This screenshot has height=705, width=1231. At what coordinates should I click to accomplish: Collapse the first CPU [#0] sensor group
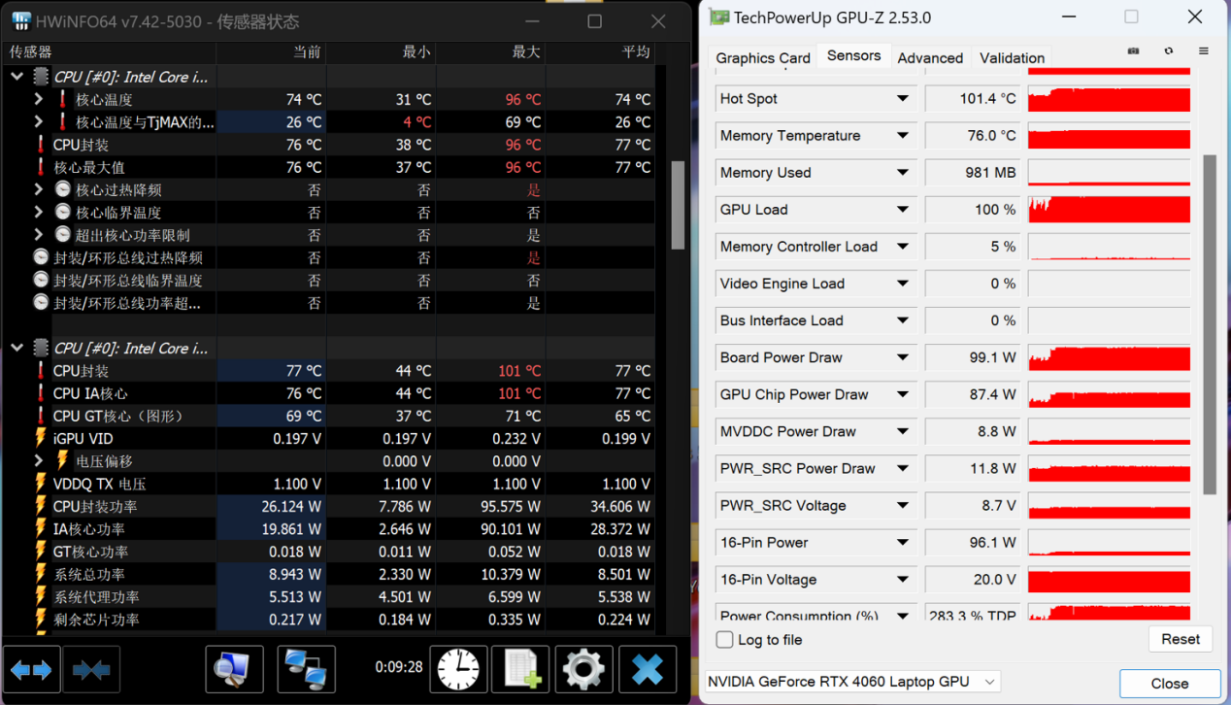coord(17,77)
